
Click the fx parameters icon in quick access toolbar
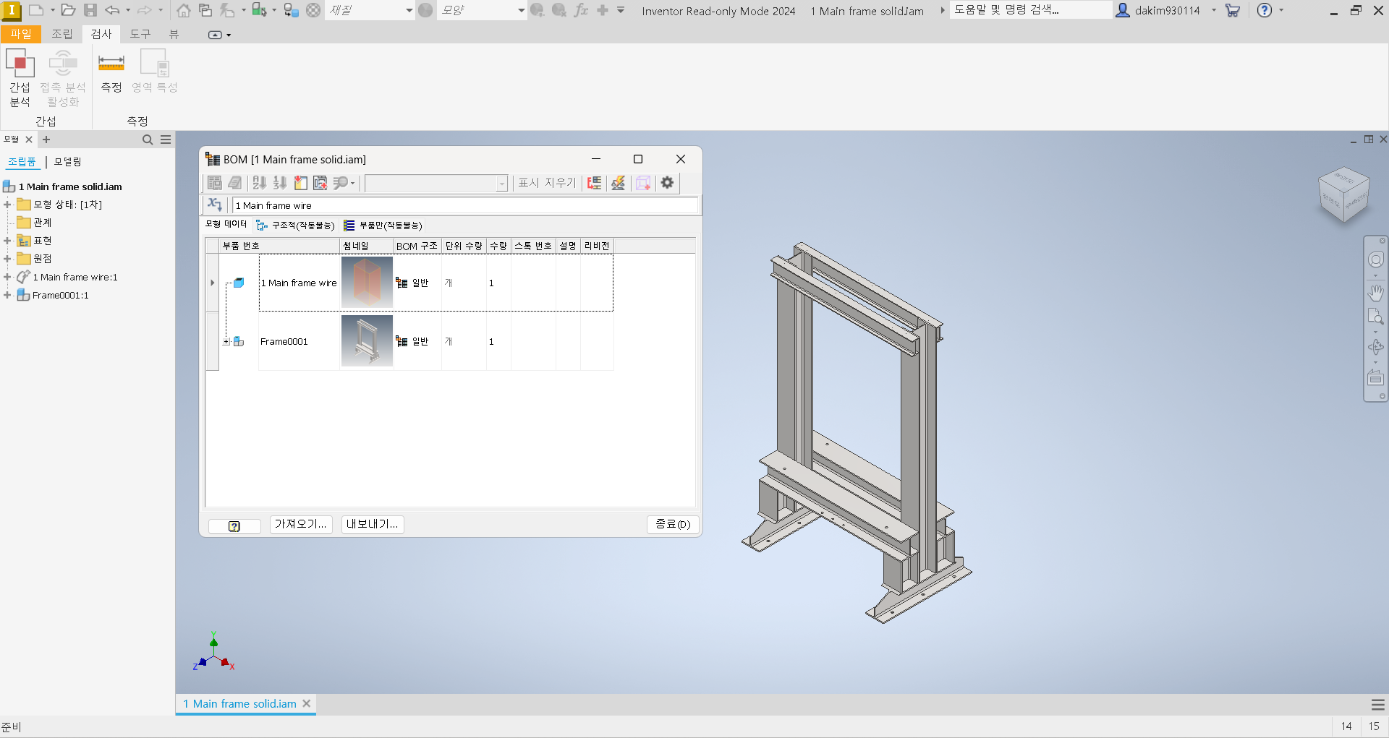coord(581,10)
